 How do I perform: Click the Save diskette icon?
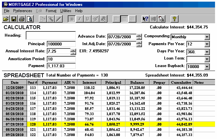point(14,19)
